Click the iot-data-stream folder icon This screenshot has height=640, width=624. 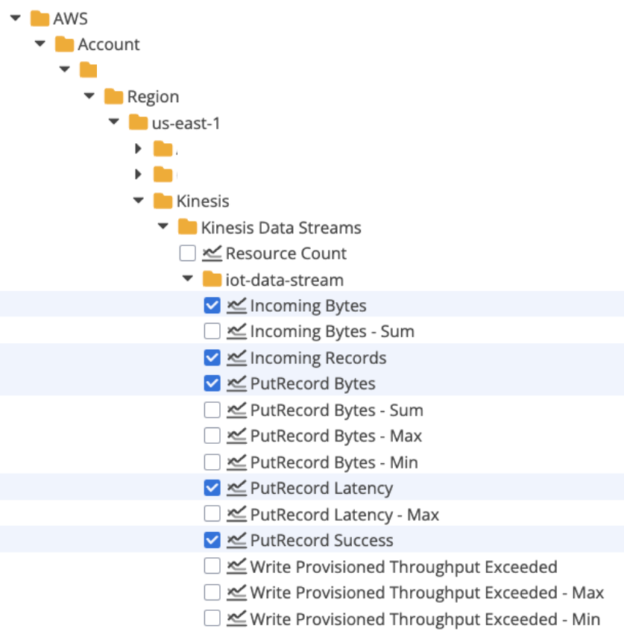(x=212, y=280)
